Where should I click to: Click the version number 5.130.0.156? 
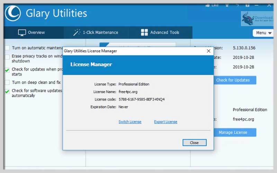click(x=244, y=48)
